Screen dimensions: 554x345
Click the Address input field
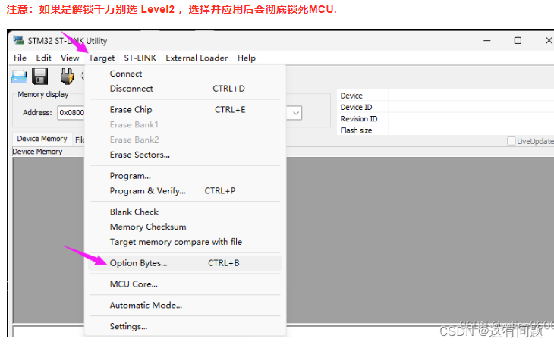tap(71, 113)
